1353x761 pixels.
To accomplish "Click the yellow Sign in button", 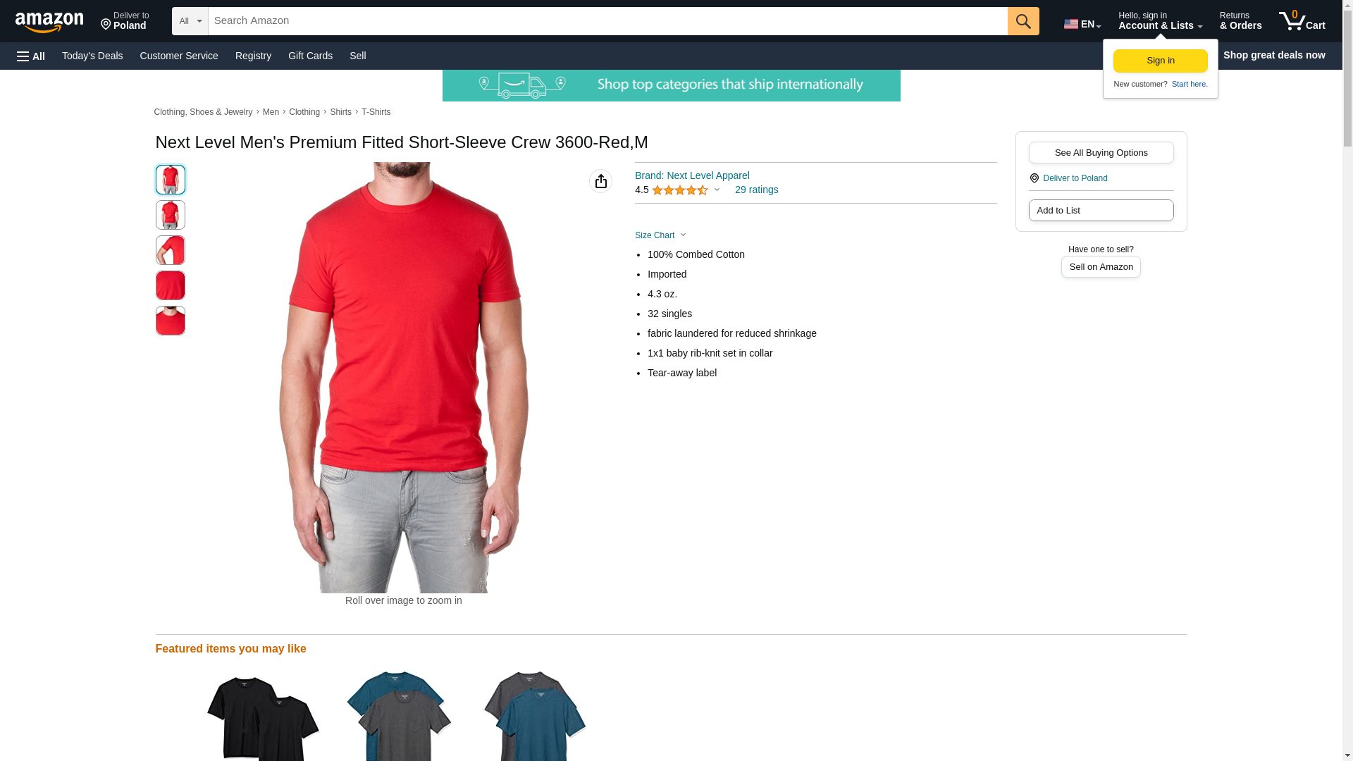I will click(x=1160, y=61).
